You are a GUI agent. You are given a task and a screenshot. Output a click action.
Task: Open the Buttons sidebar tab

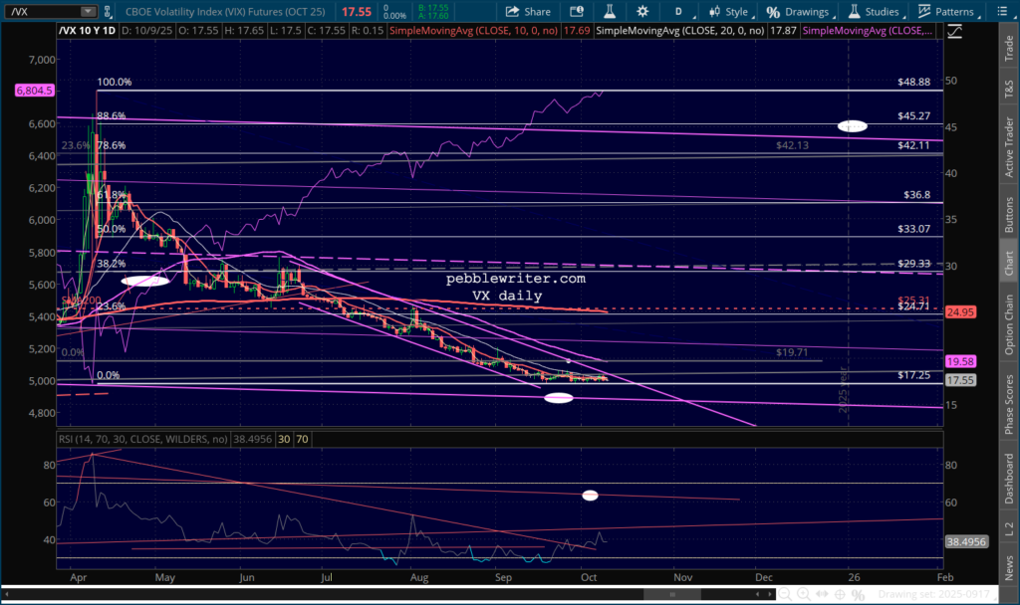point(1009,215)
